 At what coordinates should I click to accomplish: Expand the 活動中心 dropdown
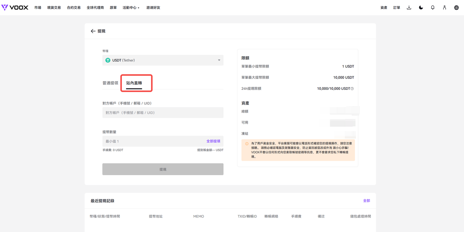(131, 8)
